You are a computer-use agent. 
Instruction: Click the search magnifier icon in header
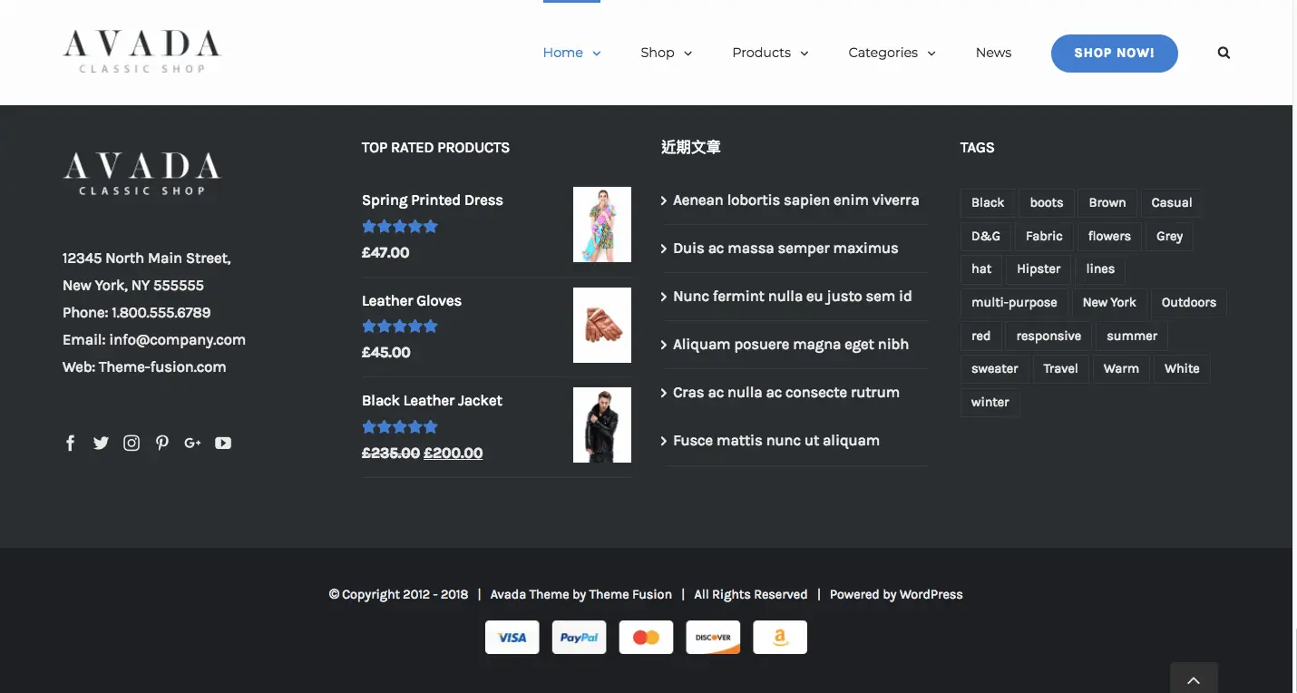[1224, 53]
